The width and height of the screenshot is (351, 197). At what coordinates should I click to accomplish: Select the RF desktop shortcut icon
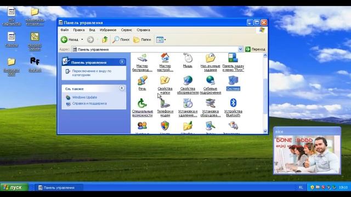35,65
